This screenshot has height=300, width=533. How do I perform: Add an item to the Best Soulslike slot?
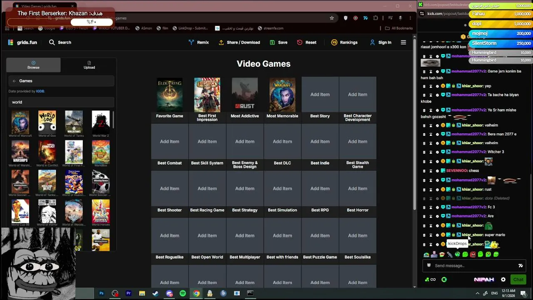pyautogui.click(x=358, y=236)
